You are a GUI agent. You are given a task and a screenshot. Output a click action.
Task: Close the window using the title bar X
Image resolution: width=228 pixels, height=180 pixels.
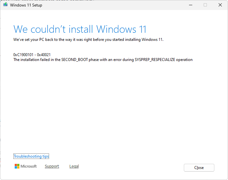[x=220, y=5]
